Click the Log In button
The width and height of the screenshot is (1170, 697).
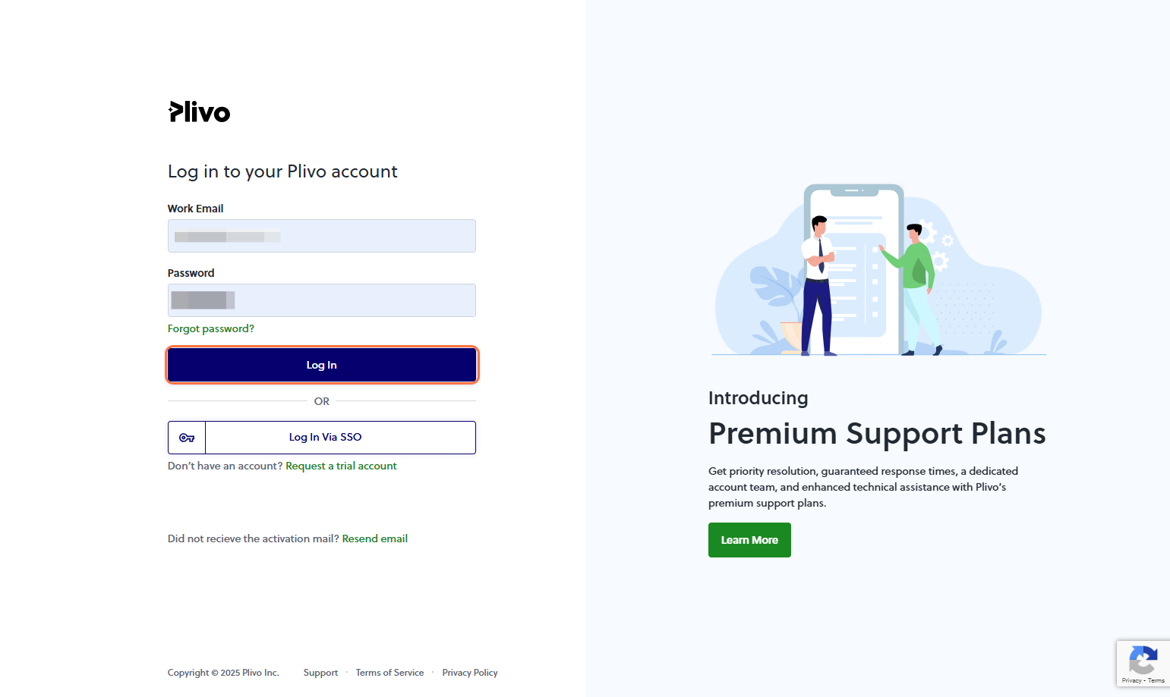pyautogui.click(x=321, y=365)
